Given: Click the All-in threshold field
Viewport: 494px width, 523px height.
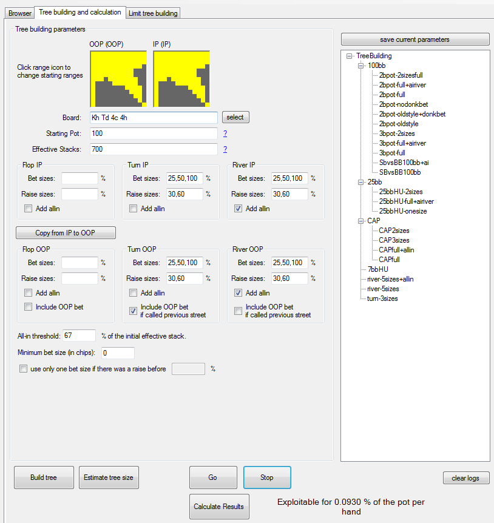Looking at the screenshot, I should point(80,336).
